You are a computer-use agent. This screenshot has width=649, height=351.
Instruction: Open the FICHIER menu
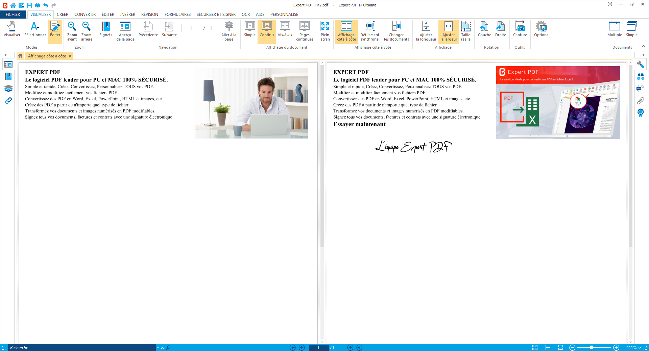(13, 15)
